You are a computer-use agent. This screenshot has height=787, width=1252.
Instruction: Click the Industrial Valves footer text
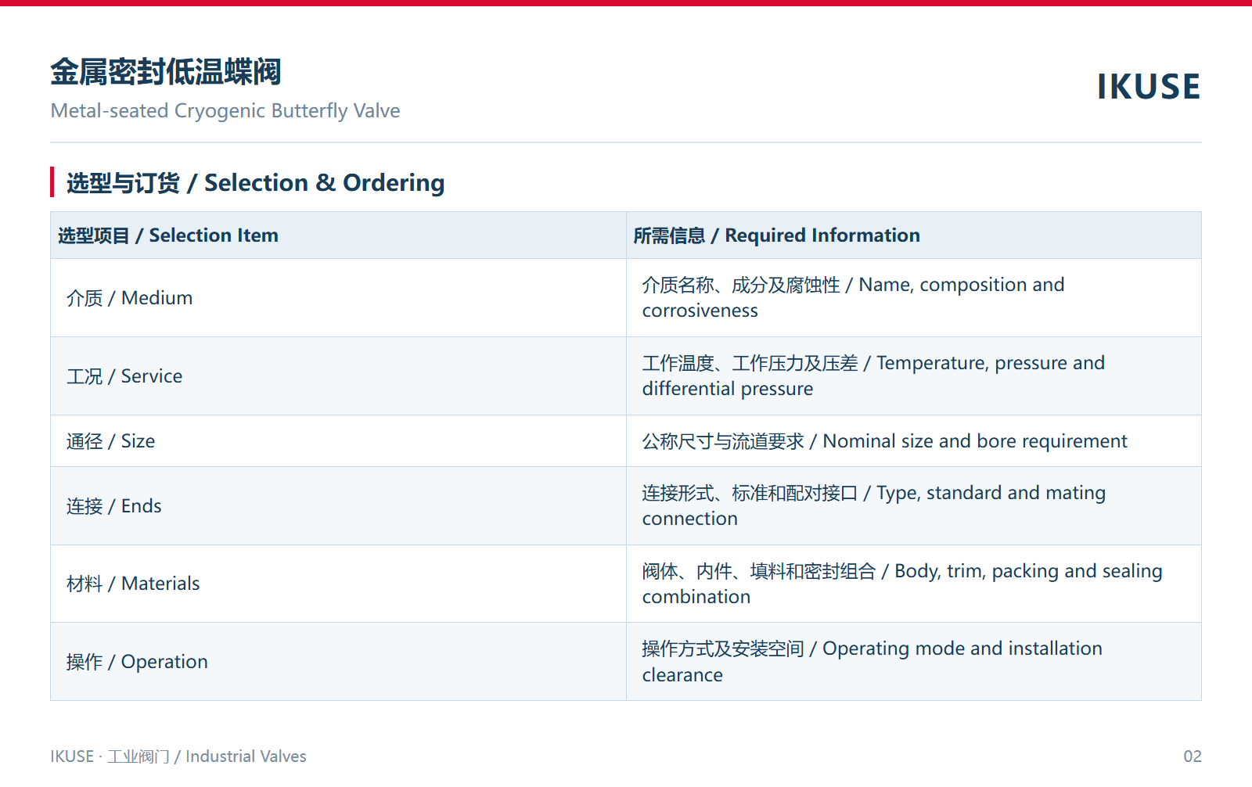246,756
